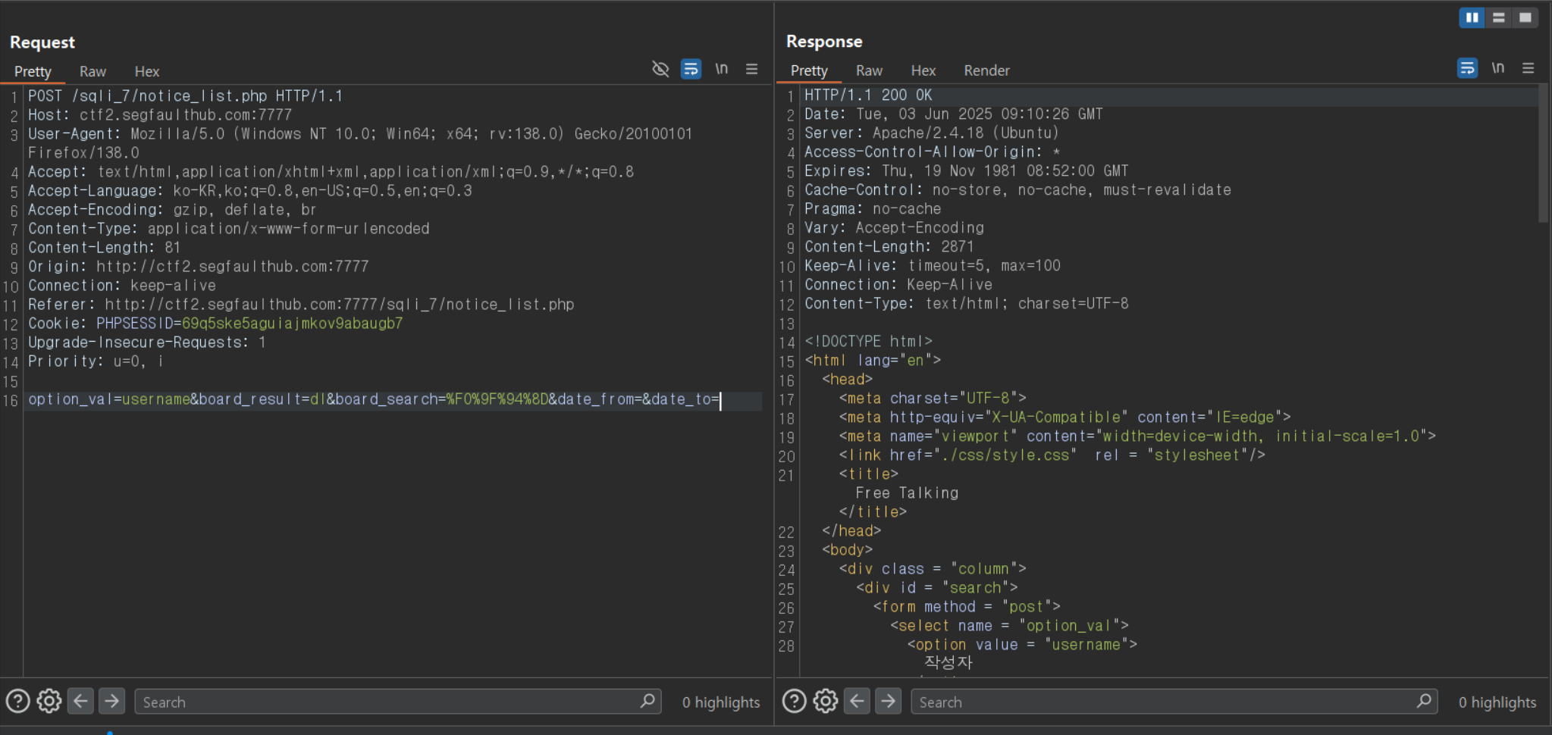Click Server: Apache/2.4.18 (Ubuntu) header
The height and width of the screenshot is (735, 1552).
click(x=932, y=133)
